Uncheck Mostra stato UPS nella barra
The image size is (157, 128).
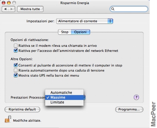click(x=16, y=75)
